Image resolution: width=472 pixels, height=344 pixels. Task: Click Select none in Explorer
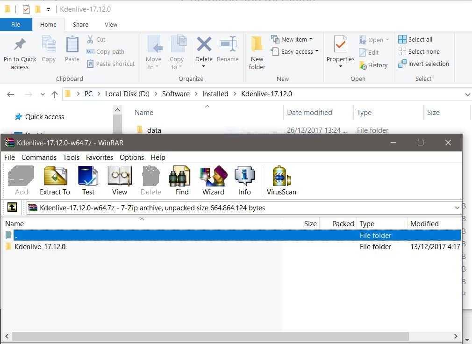pyautogui.click(x=419, y=52)
